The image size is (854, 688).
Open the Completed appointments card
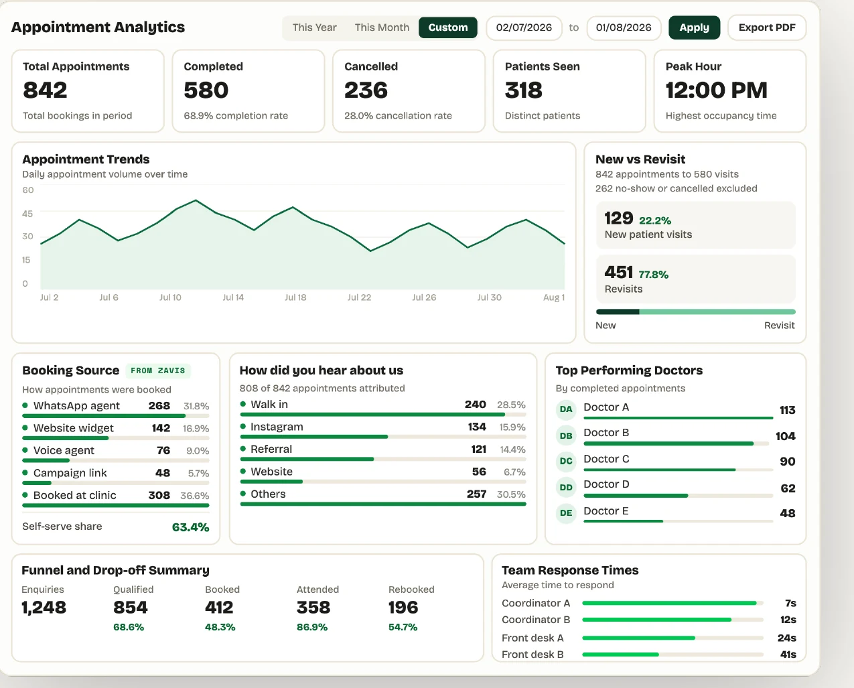tap(248, 91)
